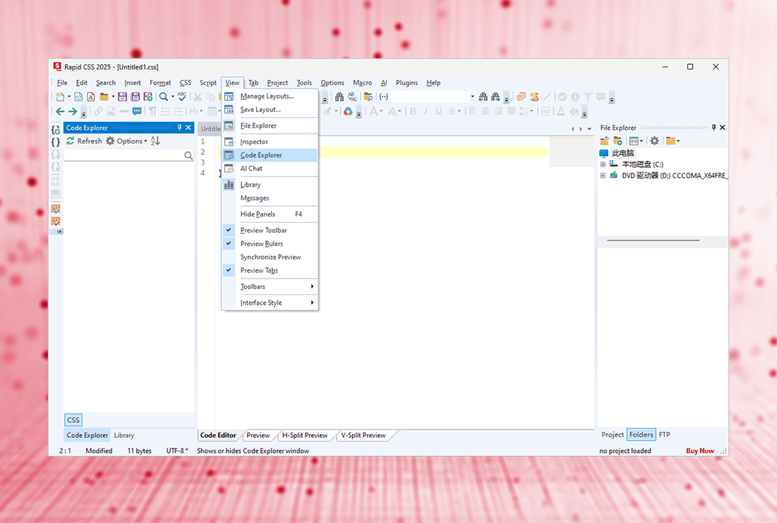
Task: Click the find text input box in toolbar
Action: coord(430,96)
